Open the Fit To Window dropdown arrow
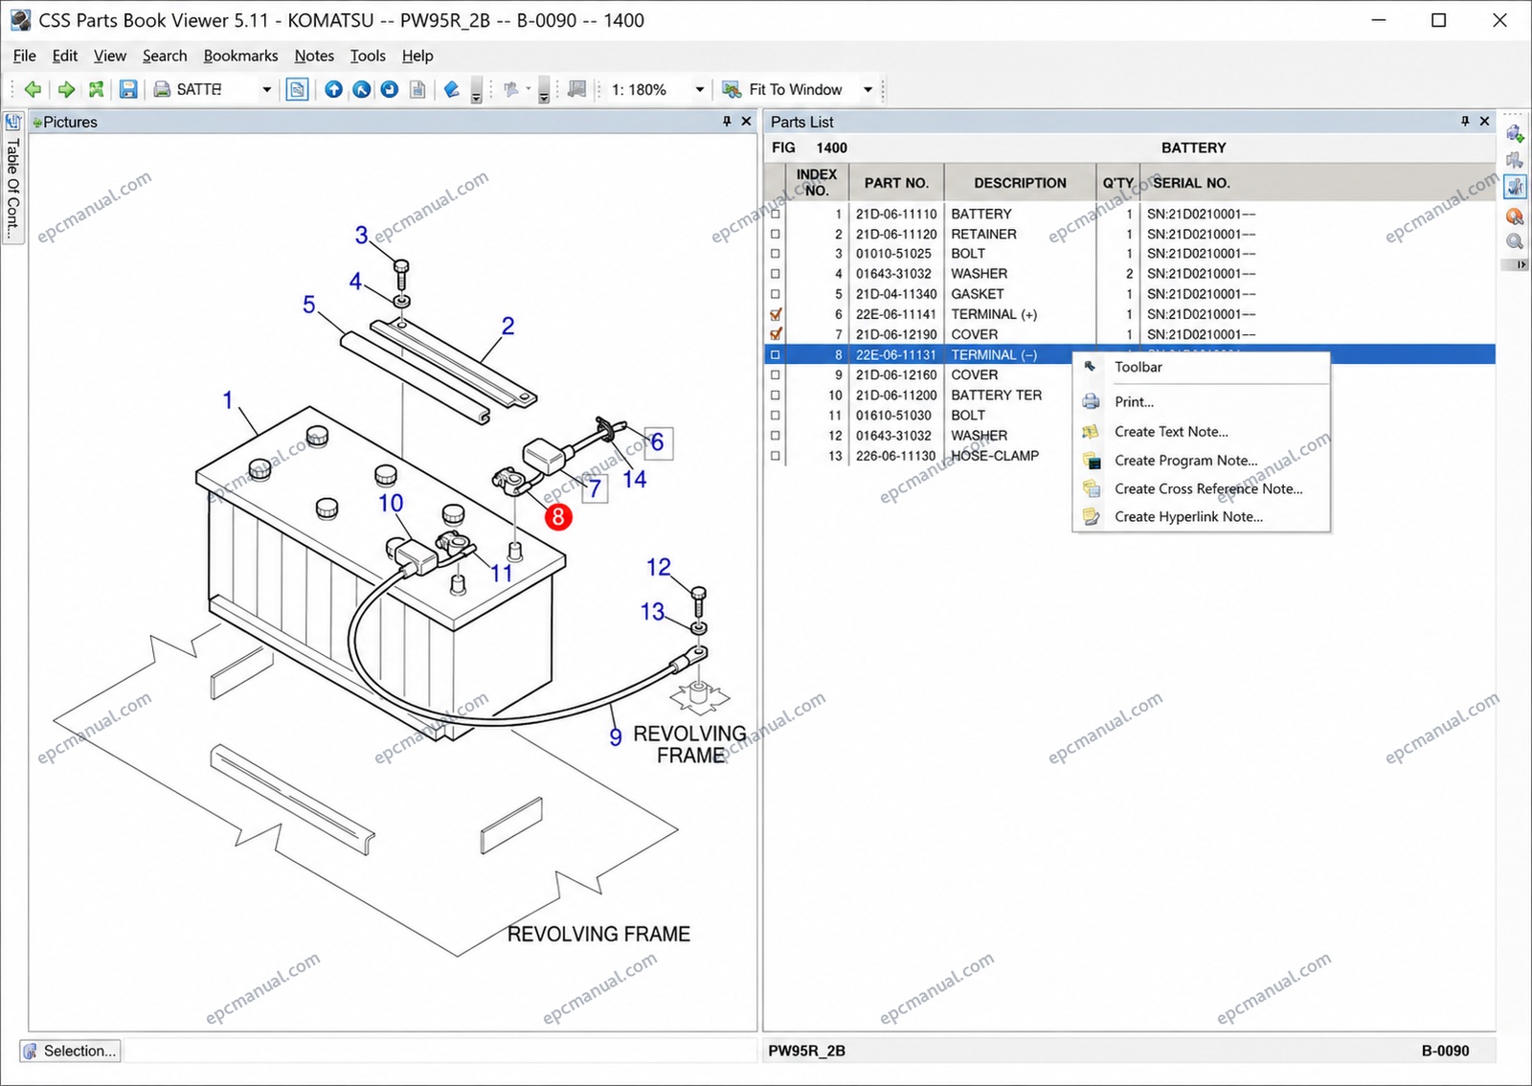Screen dimensions: 1532x1086 [x=868, y=89]
